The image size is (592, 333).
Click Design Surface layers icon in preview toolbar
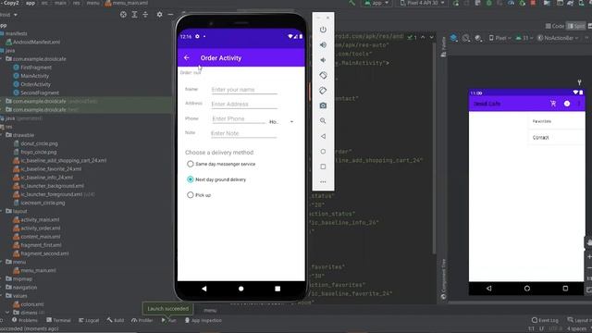click(454, 38)
